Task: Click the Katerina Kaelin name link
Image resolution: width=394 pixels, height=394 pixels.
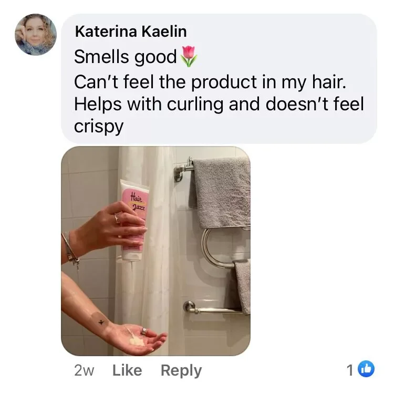Action: 131,32
